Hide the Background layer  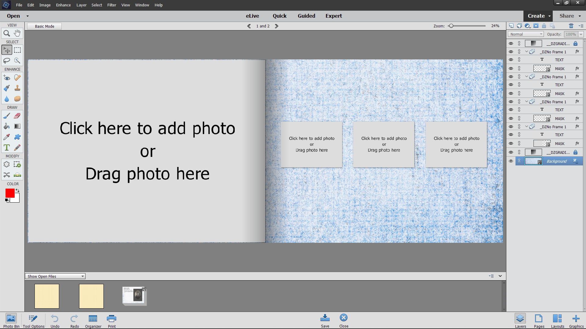pos(511,161)
